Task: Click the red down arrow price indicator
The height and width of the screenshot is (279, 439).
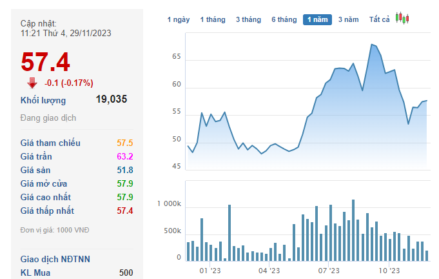Action: click(x=32, y=83)
